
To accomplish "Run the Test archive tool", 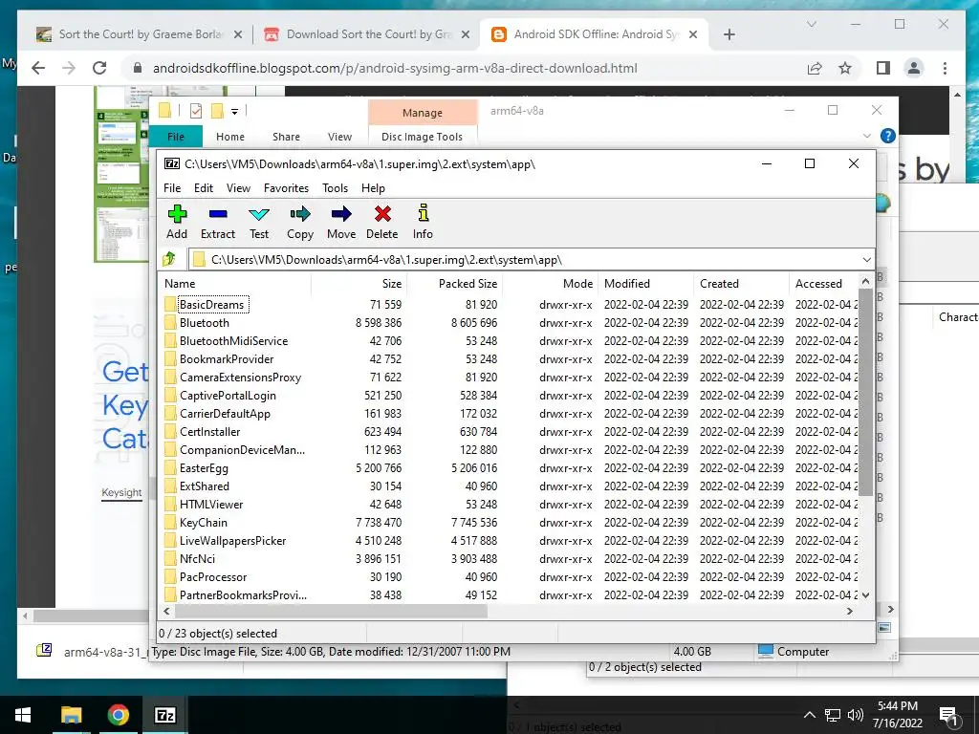I will tap(259, 222).
